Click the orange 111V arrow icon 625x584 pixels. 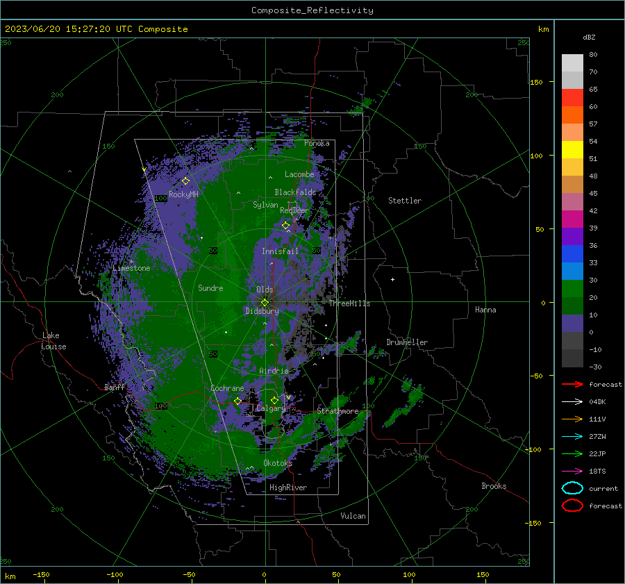tap(572, 419)
